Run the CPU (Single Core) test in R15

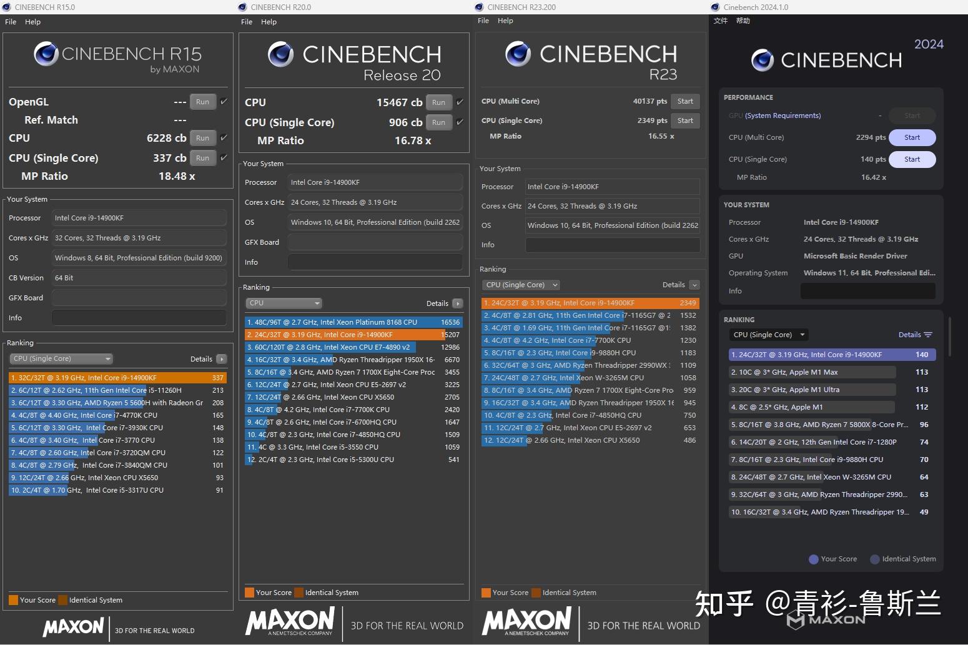(x=203, y=158)
